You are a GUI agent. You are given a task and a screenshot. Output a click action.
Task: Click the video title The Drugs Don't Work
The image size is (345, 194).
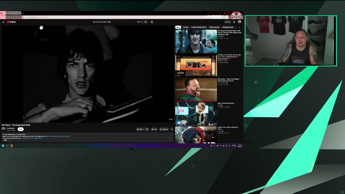point(16,125)
